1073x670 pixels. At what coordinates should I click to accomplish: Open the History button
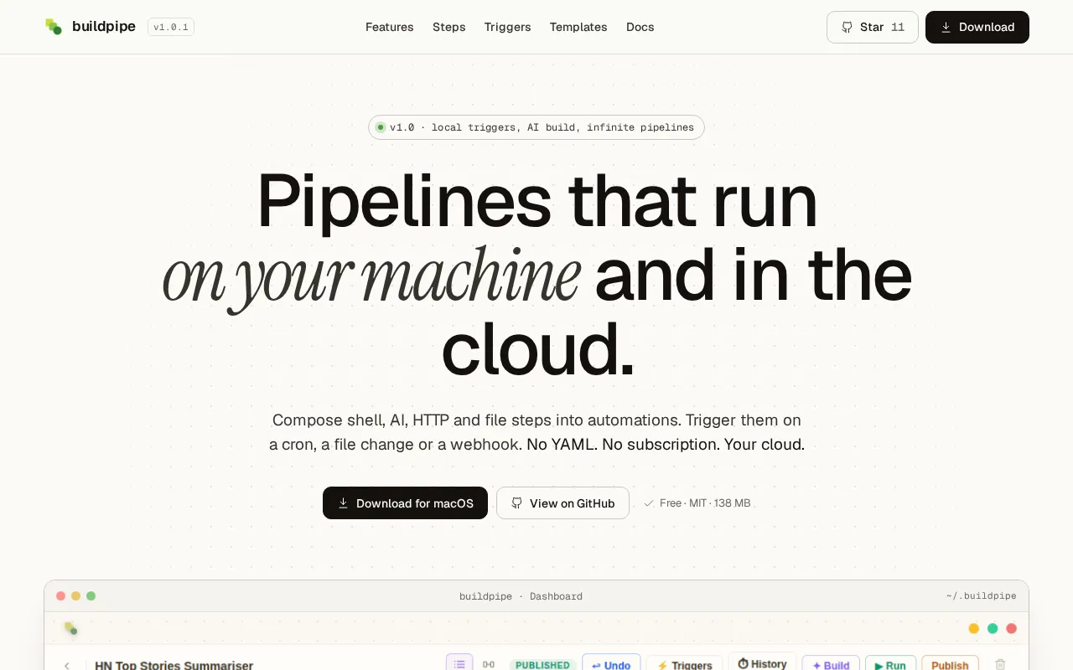[x=762, y=662]
